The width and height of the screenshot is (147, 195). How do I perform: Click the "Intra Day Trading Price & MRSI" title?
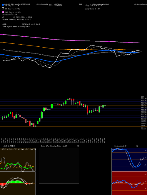pos(60,146)
